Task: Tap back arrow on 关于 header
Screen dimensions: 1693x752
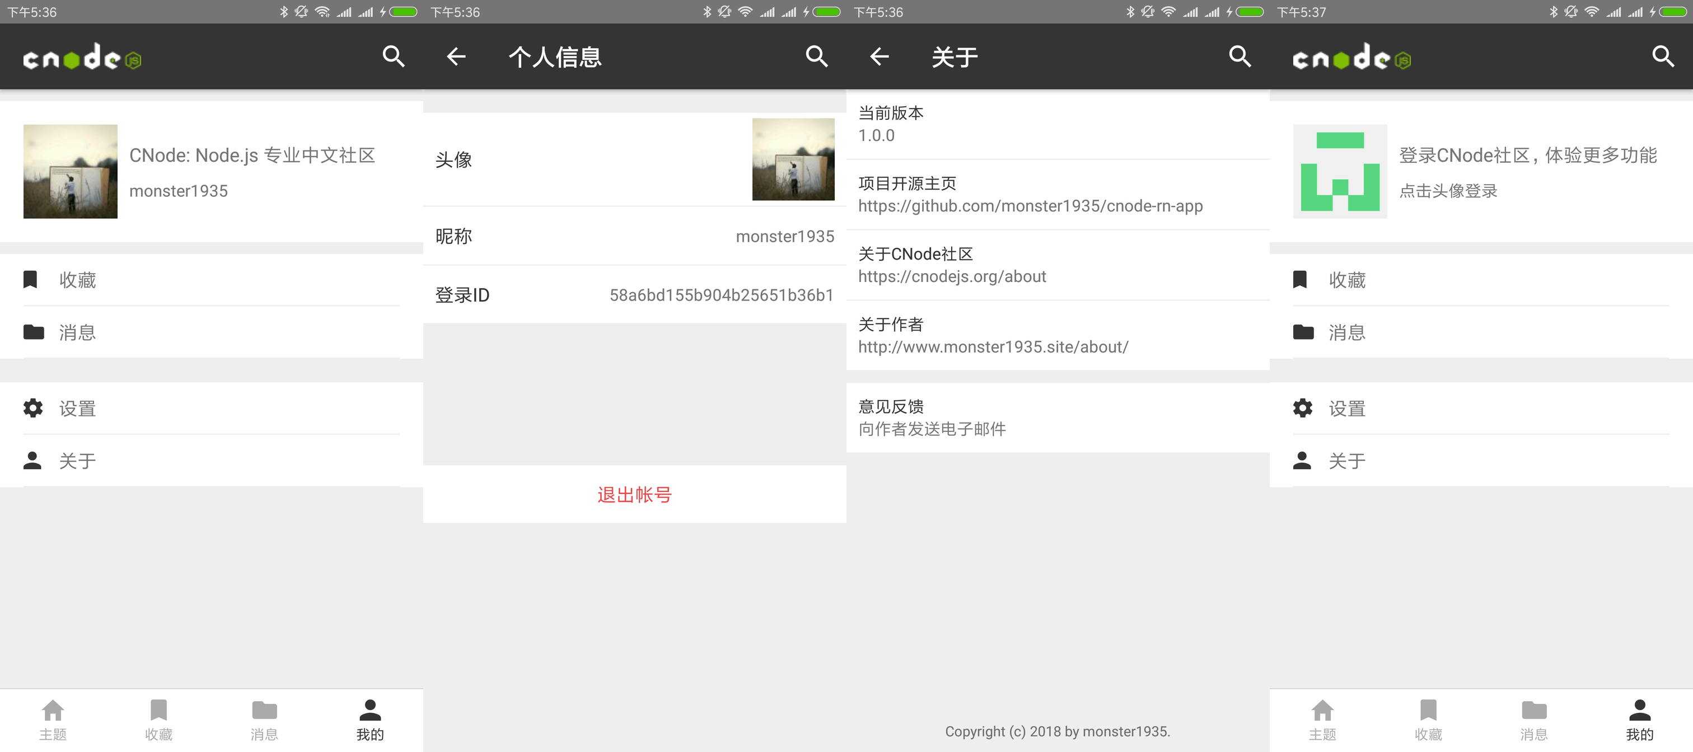Action: [880, 57]
